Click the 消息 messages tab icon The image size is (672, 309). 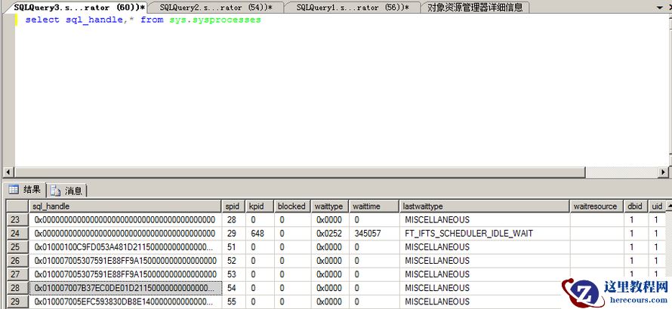(56, 191)
